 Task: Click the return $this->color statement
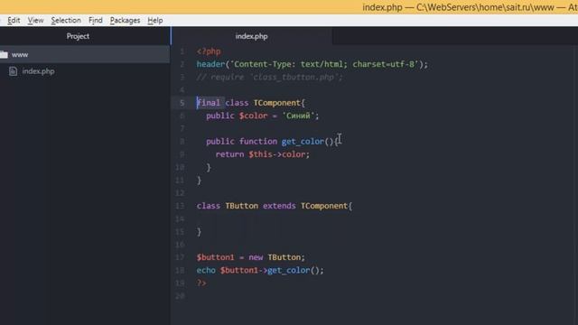[263, 154]
